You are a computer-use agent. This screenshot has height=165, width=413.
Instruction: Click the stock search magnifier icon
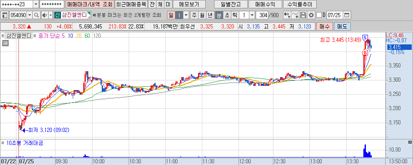[x=37, y=15]
